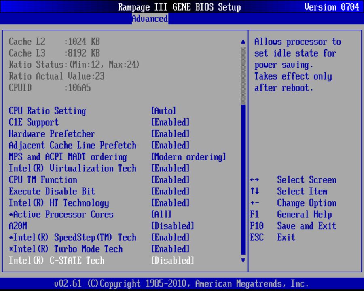Image resolution: width=364 pixels, height=291 pixels.
Task: Select highlighted Intel(R) C-STATE Tech item
Action: pyautogui.click(x=56, y=261)
